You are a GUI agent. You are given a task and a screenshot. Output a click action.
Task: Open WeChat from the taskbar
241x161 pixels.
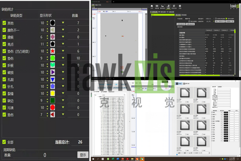click(x=142, y=159)
